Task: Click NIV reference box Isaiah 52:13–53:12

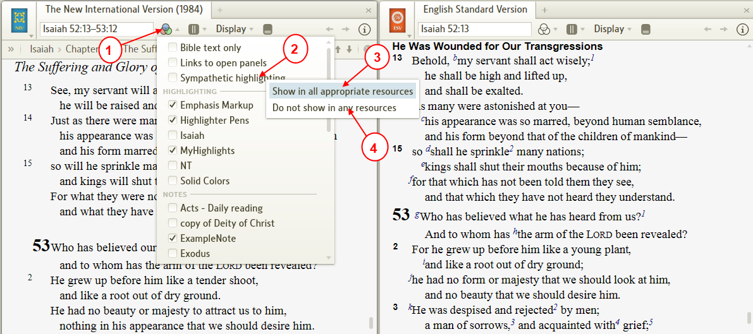Action: tap(97, 29)
